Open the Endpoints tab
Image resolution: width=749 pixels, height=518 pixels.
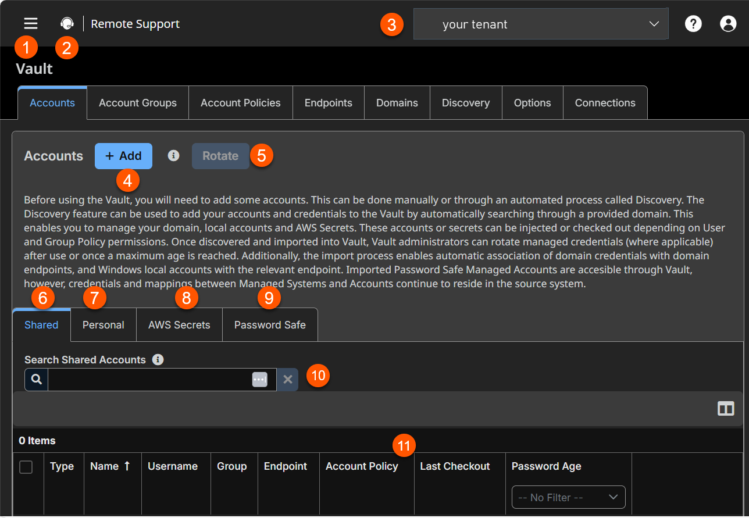click(329, 103)
